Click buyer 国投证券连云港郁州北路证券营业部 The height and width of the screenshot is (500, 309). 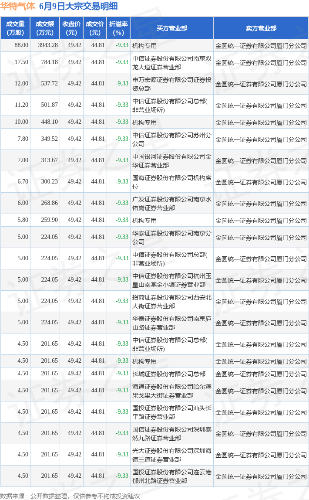pyautogui.click(x=172, y=477)
